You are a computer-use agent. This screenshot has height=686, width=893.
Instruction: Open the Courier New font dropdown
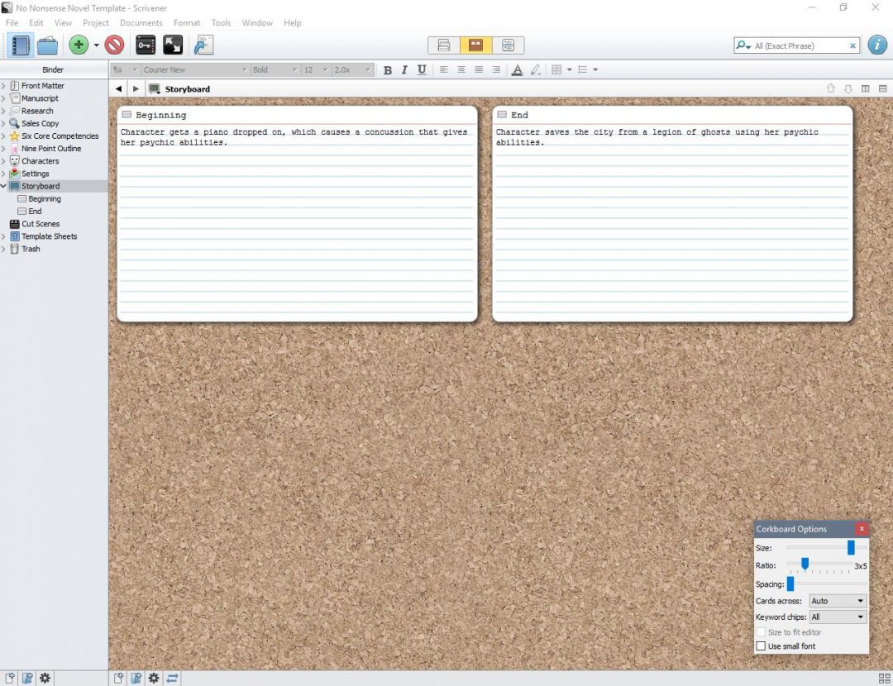[x=195, y=69]
